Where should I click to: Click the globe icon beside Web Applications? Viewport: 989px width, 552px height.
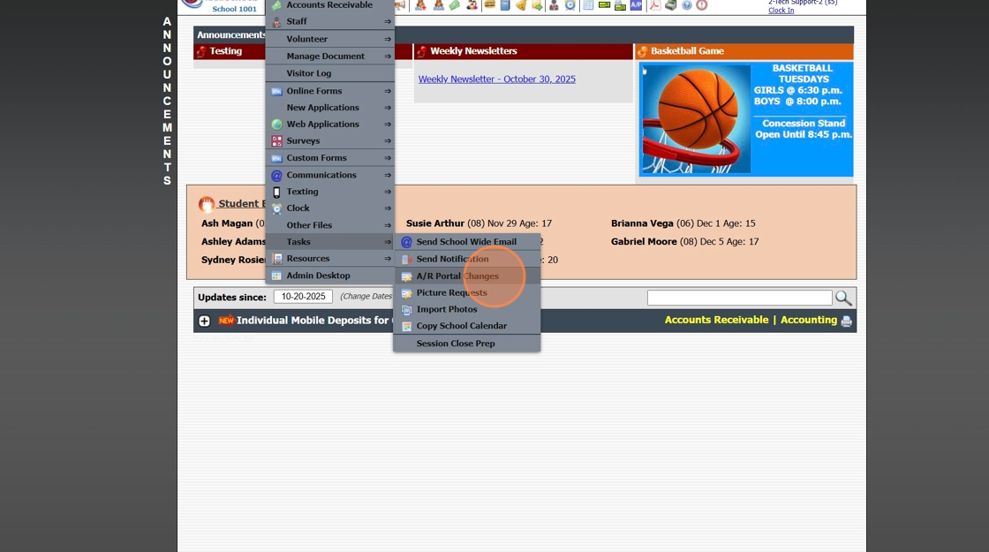(276, 125)
